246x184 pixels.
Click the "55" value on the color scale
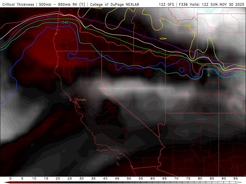point(141,178)
